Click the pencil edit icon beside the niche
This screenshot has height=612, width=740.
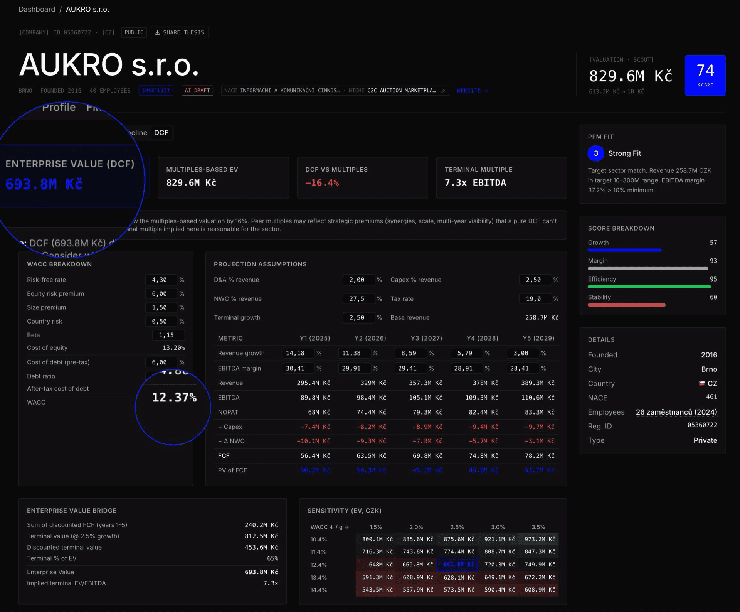point(443,91)
